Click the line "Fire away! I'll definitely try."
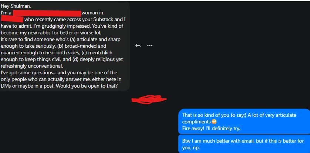Screen dimensions: 310x153 coord(211,129)
